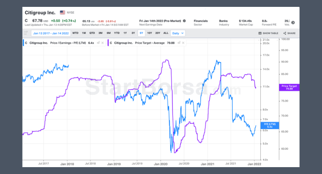Click the US flag icon beside NYSE
This screenshot has width=322, height=174.
(x=63, y=12)
